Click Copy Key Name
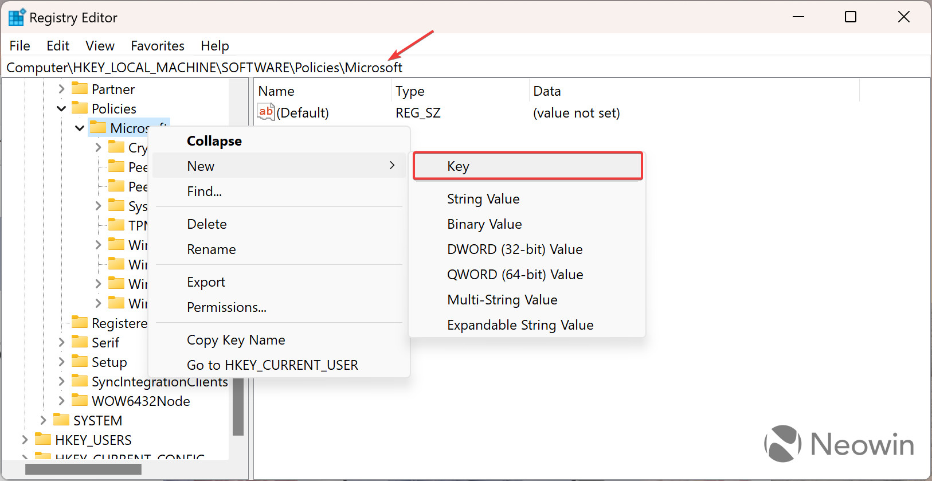The image size is (932, 481). coord(279,340)
